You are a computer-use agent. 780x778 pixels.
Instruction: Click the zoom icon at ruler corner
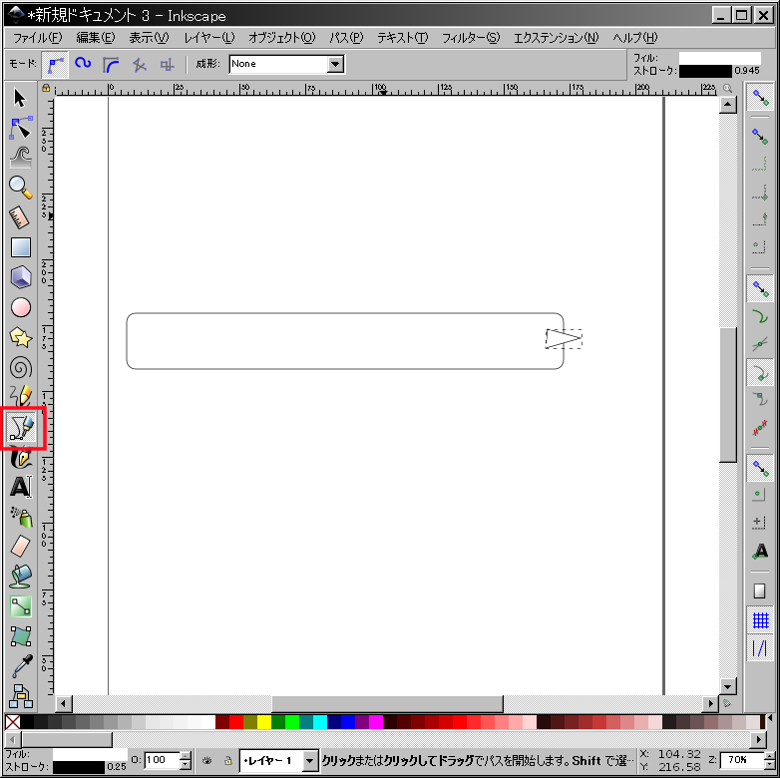pyautogui.click(x=727, y=89)
